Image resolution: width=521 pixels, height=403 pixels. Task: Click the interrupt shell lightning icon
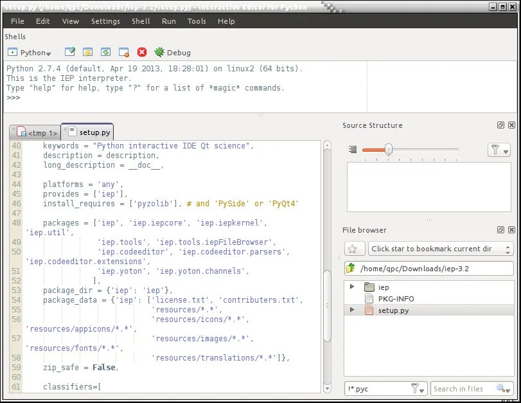(x=88, y=52)
